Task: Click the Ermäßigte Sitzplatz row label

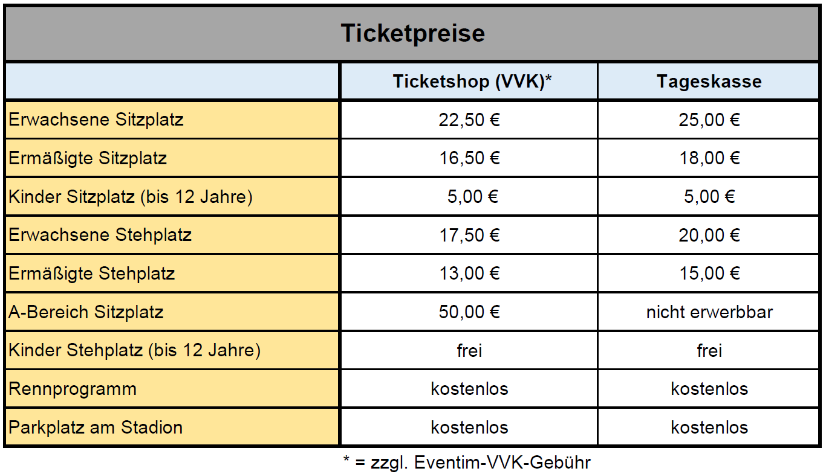Action: point(88,158)
